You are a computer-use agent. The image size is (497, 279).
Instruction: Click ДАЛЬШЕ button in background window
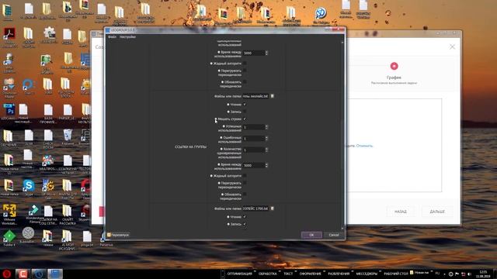click(437, 212)
